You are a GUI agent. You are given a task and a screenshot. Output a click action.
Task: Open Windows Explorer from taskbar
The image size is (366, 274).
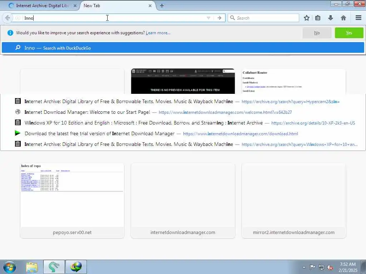tap(32, 267)
